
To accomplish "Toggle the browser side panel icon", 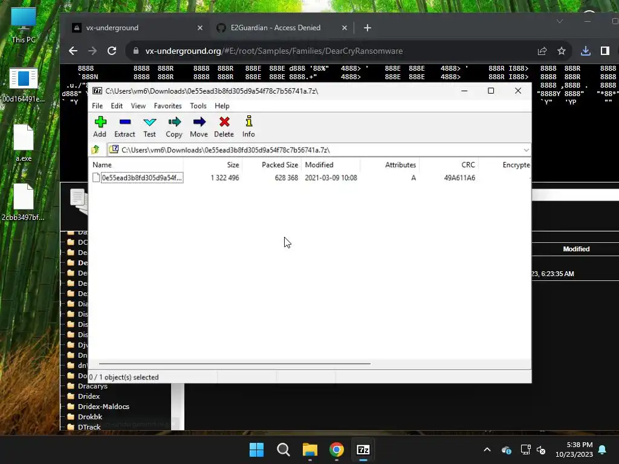I will [604, 51].
